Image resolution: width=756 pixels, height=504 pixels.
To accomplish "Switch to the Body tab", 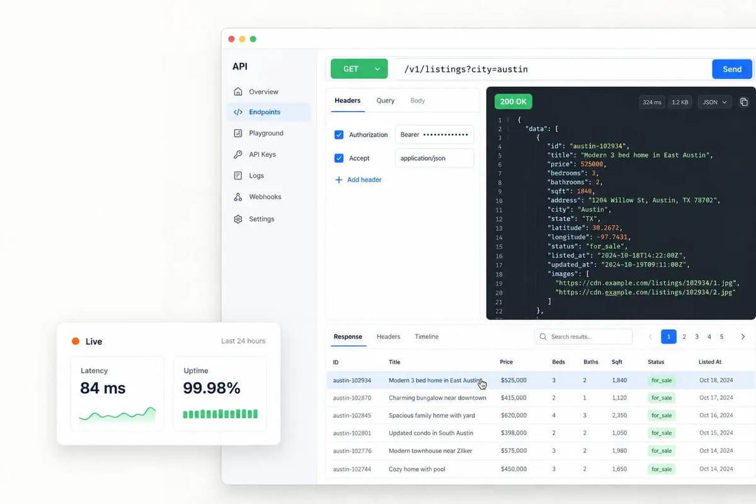I will click(x=418, y=100).
